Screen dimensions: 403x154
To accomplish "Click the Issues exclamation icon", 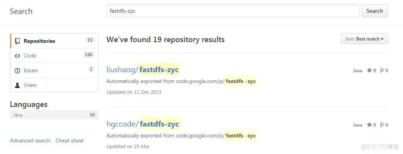I will [17, 71].
